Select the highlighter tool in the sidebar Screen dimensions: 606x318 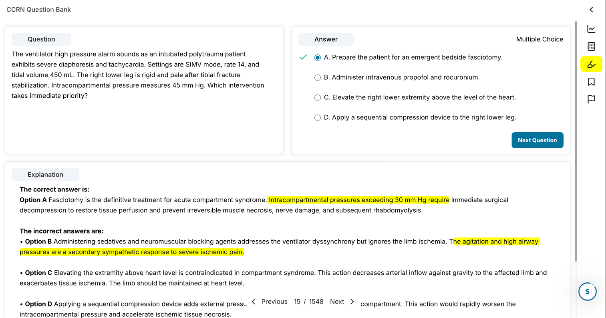point(591,64)
